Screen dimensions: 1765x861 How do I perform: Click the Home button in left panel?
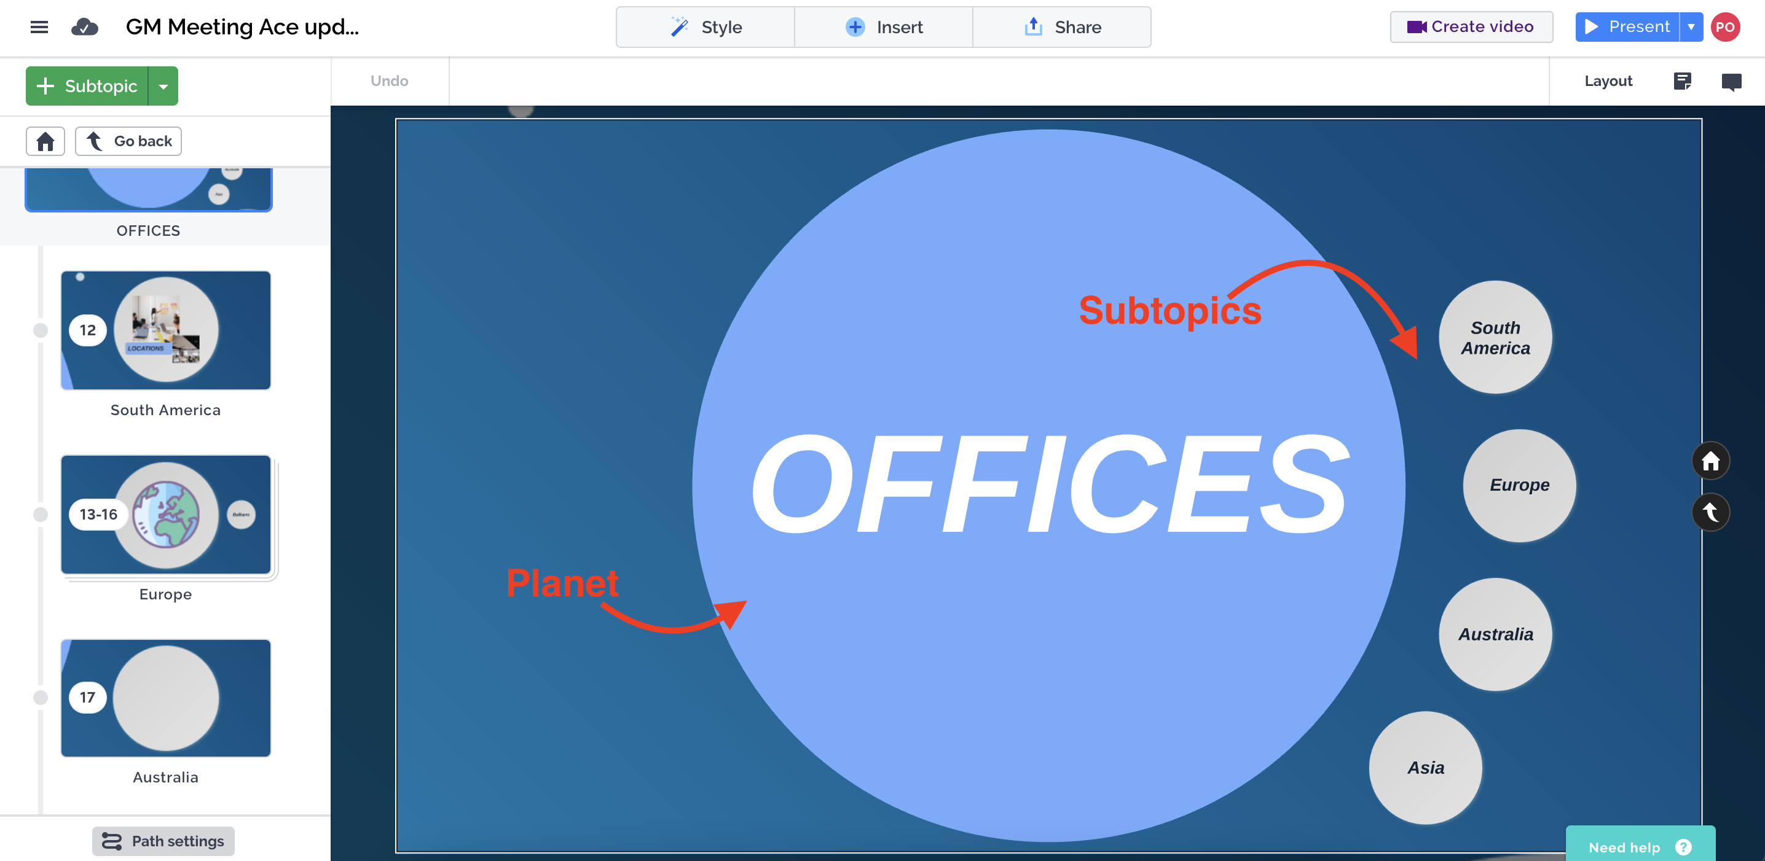45,141
